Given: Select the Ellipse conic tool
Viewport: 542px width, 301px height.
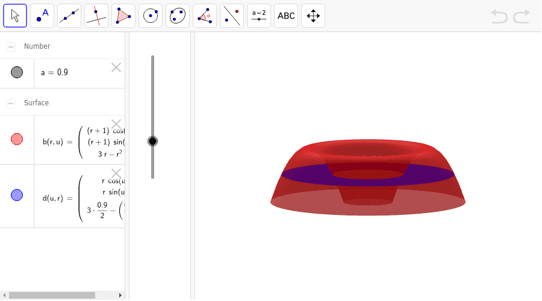Looking at the screenshot, I should pos(177,16).
